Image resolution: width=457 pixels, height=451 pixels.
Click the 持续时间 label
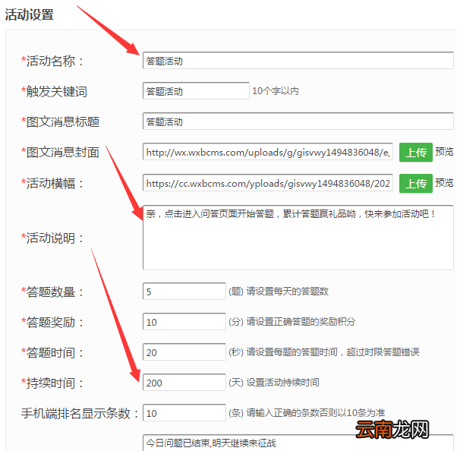click(x=52, y=383)
